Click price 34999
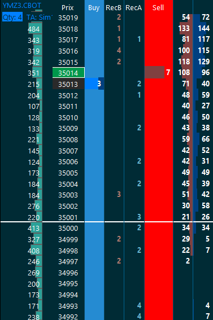213x320 pixels. [68, 239]
